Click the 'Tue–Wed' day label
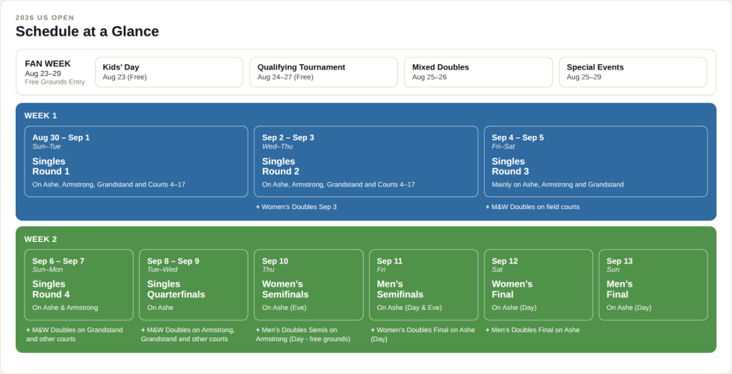 coord(162,269)
